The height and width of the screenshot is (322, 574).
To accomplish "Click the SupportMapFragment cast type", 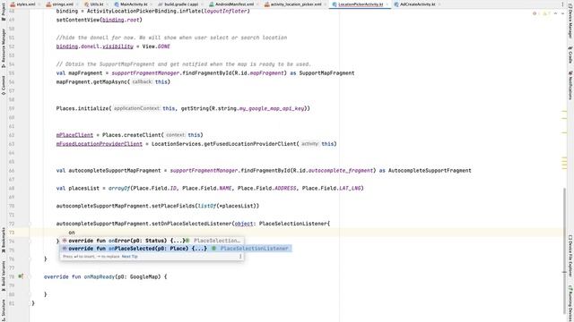I will (x=326, y=73).
